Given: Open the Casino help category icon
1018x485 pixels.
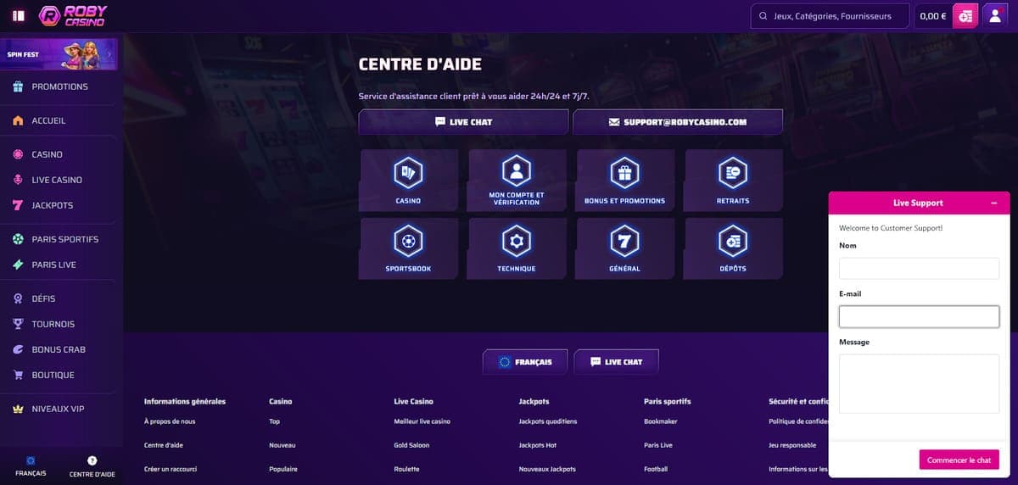Looking at the screenshot, I should (408, 173).
